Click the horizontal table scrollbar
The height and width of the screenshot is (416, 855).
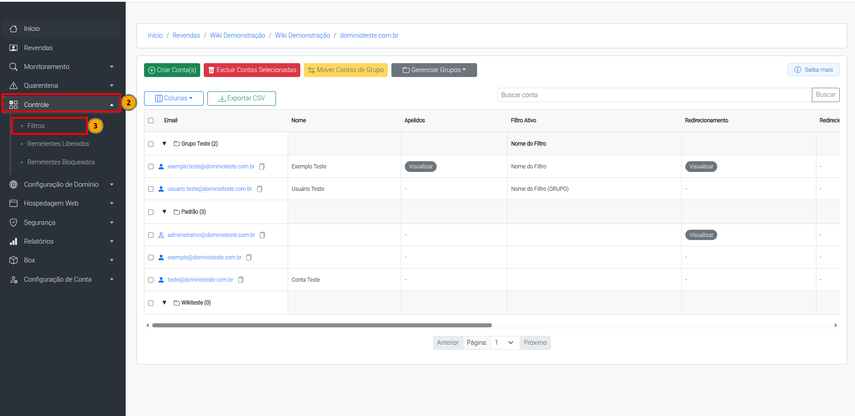[x=322, y=326]
